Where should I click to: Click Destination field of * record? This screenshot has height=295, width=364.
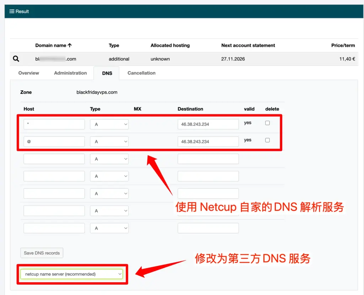tap(208, 124)
